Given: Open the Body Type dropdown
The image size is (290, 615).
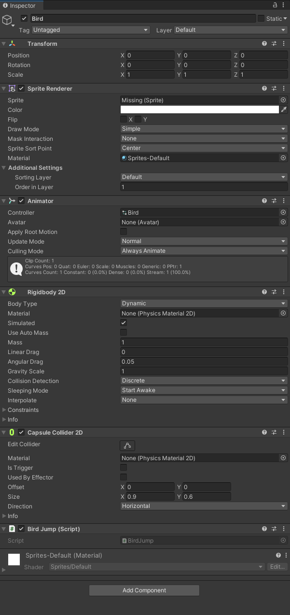Looking at the screenshot, I should point(204,303).
